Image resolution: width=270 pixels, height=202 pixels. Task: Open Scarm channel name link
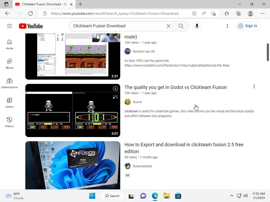(137, 102)
